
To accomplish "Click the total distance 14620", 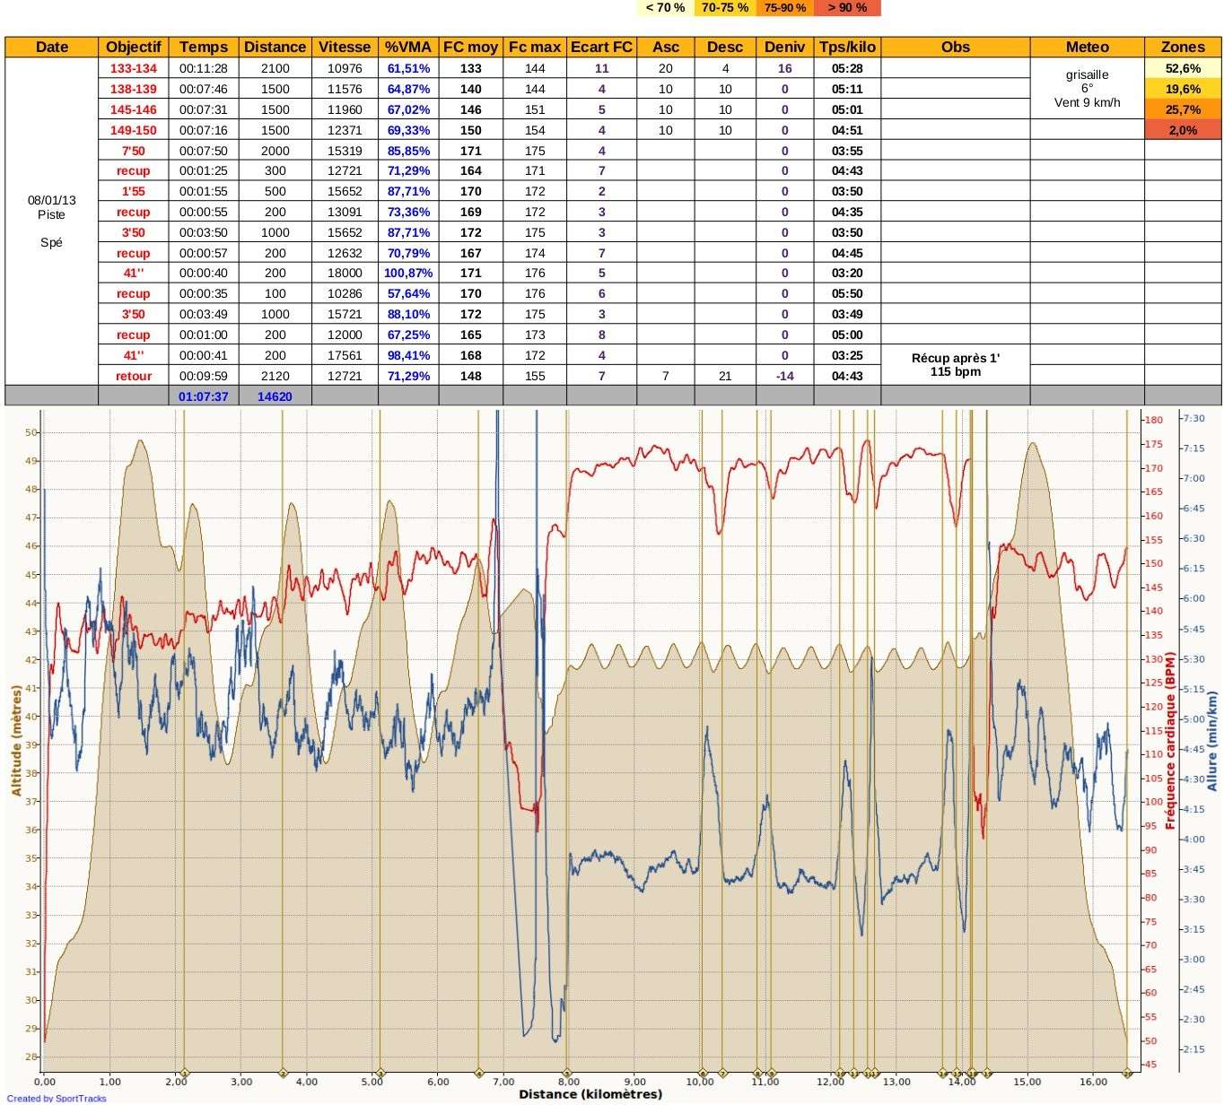I will pos(275,396).
